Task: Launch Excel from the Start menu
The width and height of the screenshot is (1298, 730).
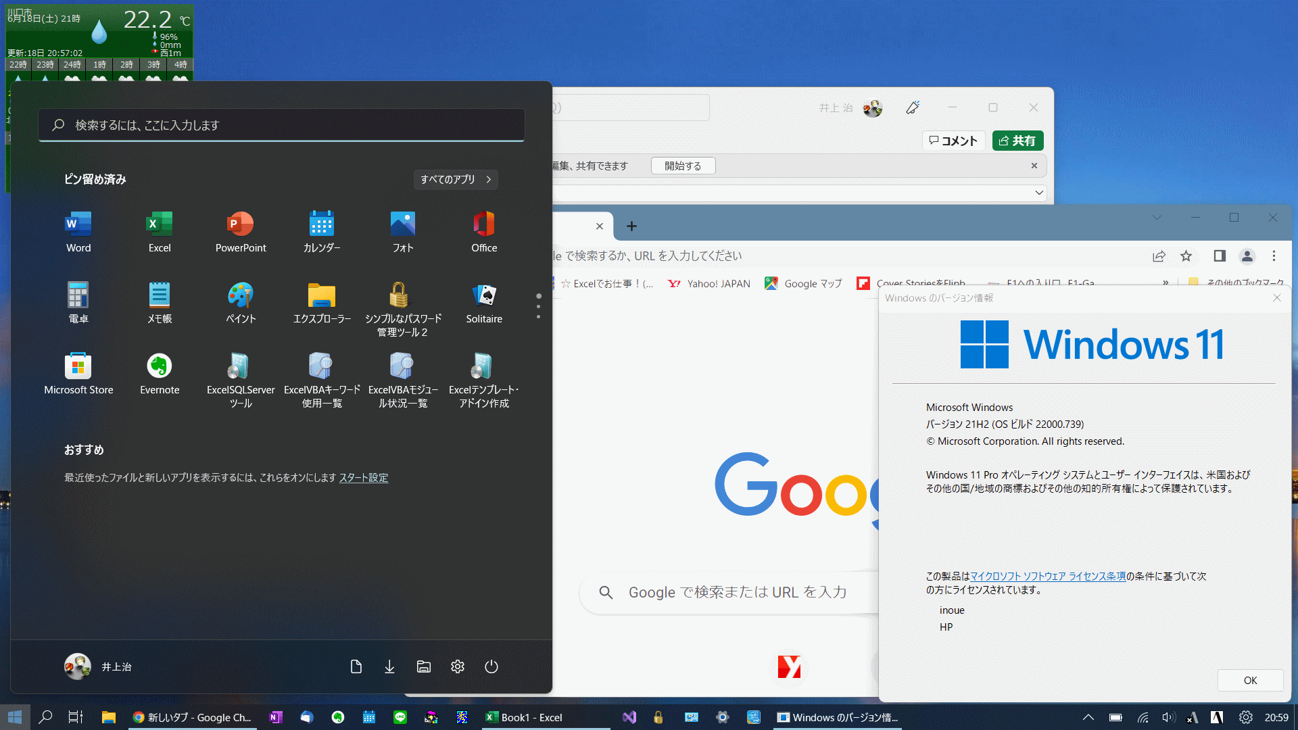Action: tap(160, 232)
